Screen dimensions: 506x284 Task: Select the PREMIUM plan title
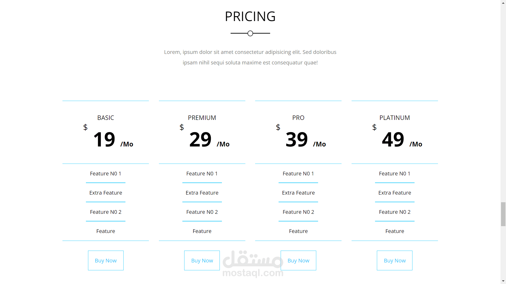202,118
